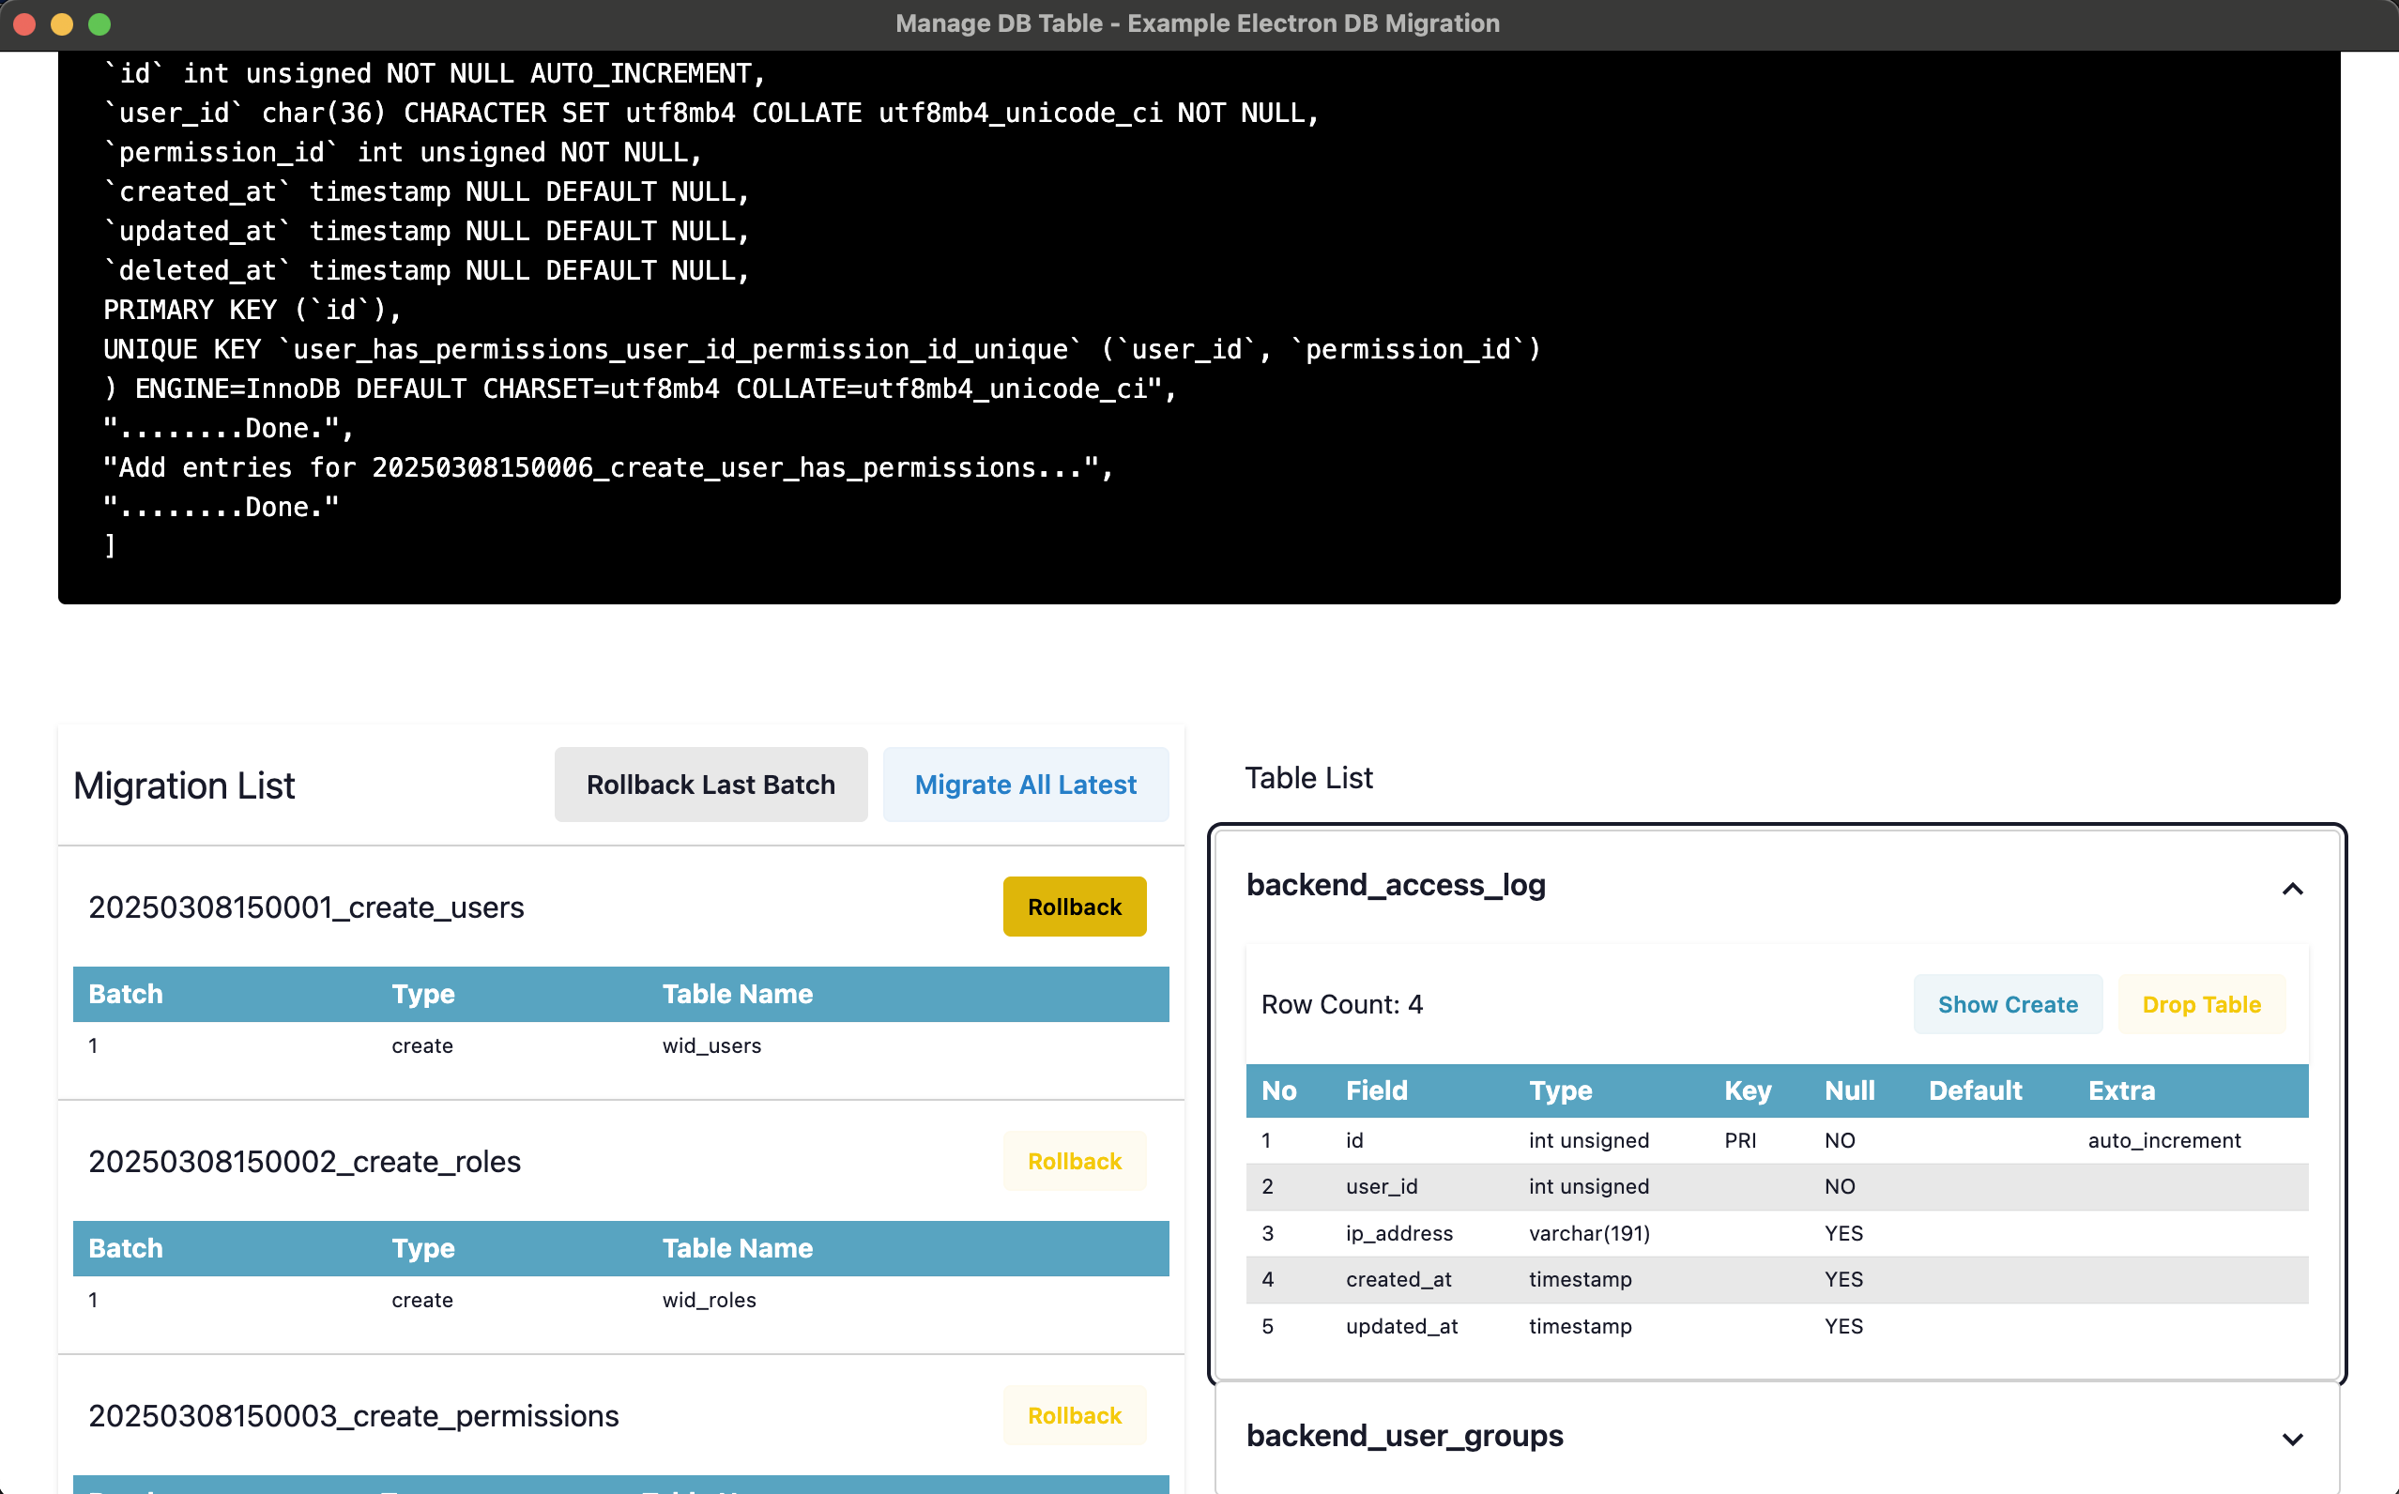Click the Extra column header
2399x1494 pixels.
pos(2121,1090)
